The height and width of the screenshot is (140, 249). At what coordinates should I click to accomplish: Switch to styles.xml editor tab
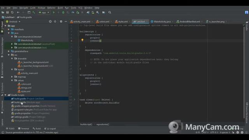123,22
